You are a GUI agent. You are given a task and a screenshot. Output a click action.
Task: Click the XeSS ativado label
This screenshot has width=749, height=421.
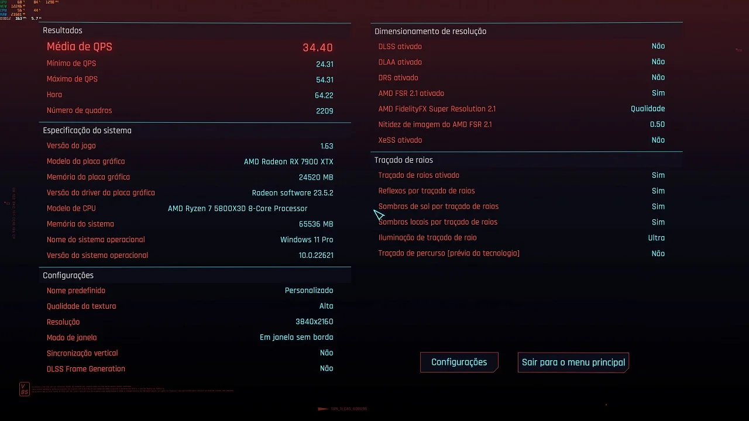coord(400,140)
